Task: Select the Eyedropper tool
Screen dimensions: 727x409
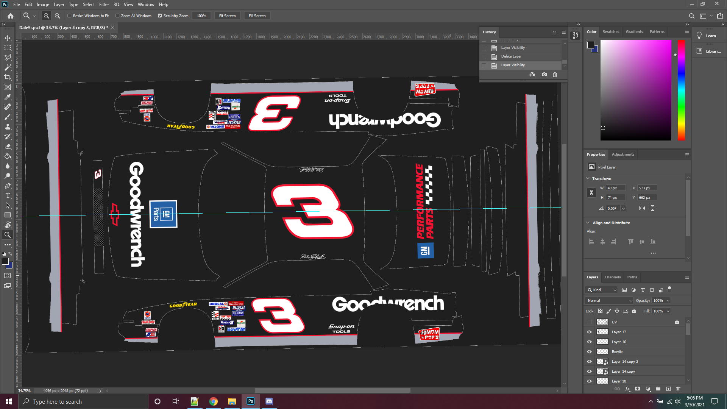Action: (x=8, y=97)
